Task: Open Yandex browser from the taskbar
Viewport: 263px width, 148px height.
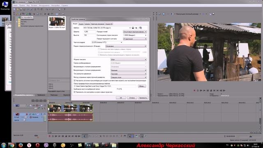Action: [x=29, y=145]
